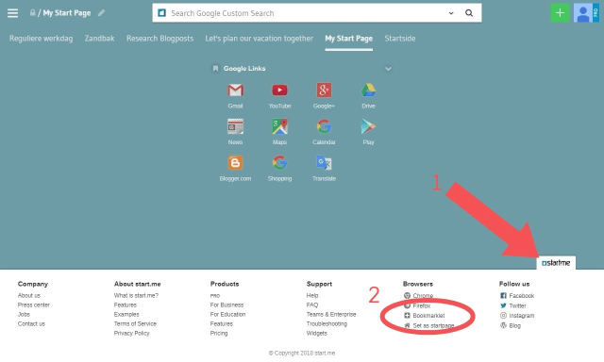Screen dimensions: 604x362
Task: Click the search magnifier icon
Action: [x=469, y=13]
